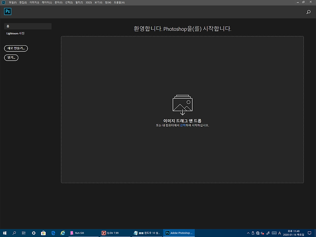Open the 편집(E) menu
Screen dimensions: 316x237
23,3
